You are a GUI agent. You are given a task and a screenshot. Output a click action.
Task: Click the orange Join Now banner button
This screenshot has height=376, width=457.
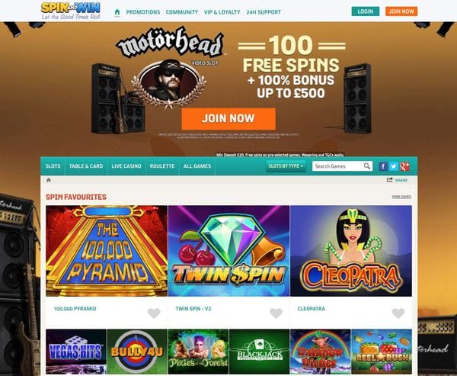(x=228, y=118)
